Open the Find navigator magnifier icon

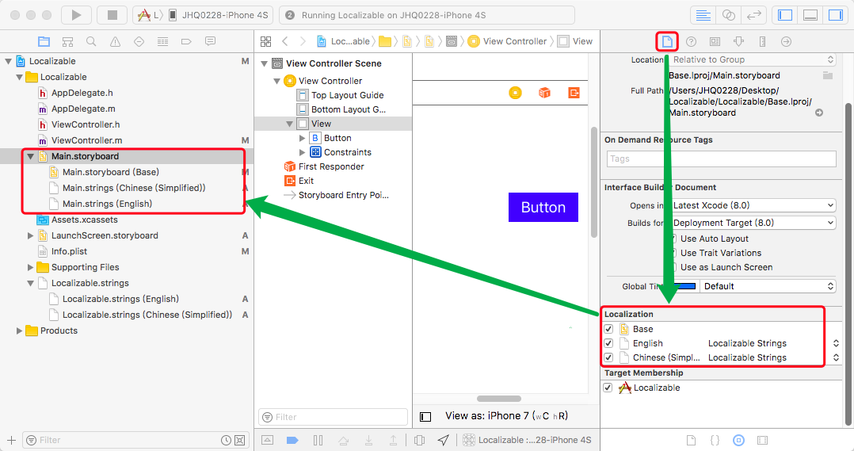click(x=91, y=41)
